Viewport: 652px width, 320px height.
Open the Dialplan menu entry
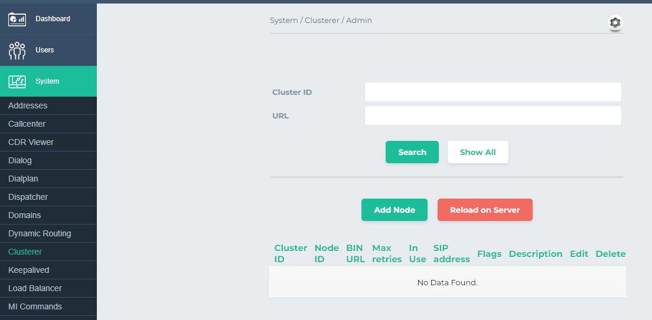23,179
